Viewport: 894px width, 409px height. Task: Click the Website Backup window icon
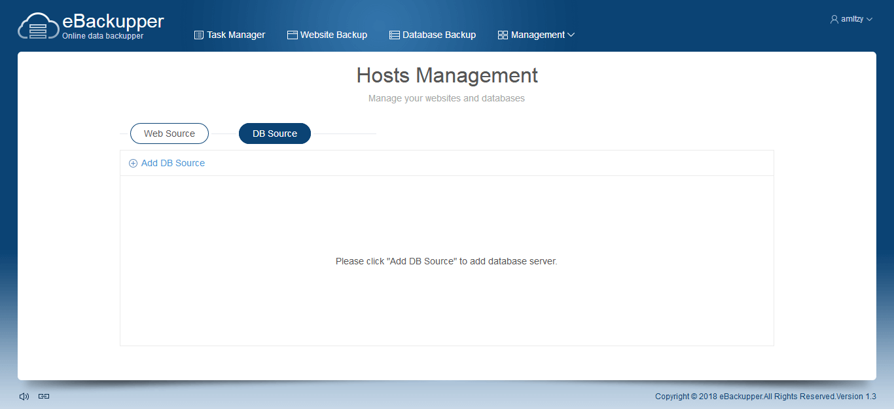[293, 35]
